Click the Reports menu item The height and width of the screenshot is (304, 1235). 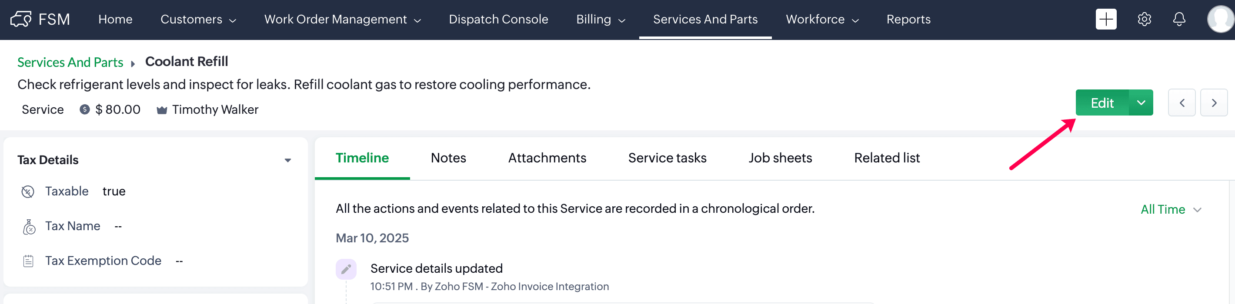908,19
